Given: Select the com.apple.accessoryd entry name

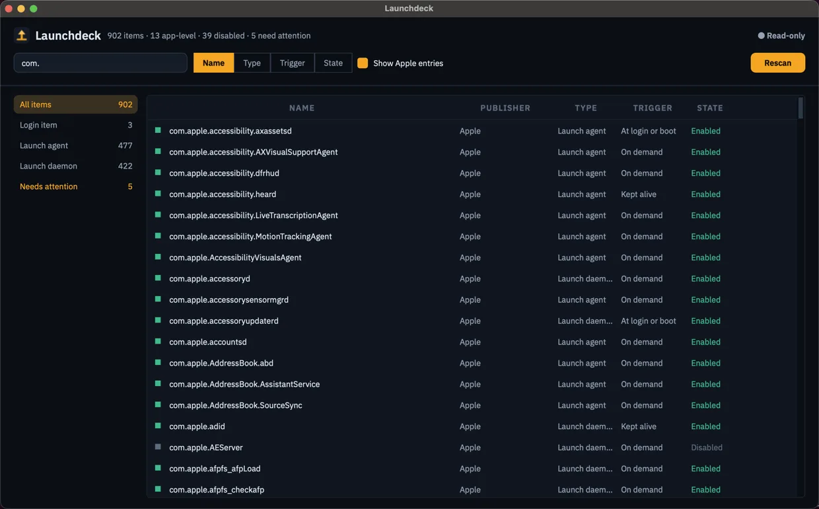Looking at the screenshot, I should pos(209,278).
